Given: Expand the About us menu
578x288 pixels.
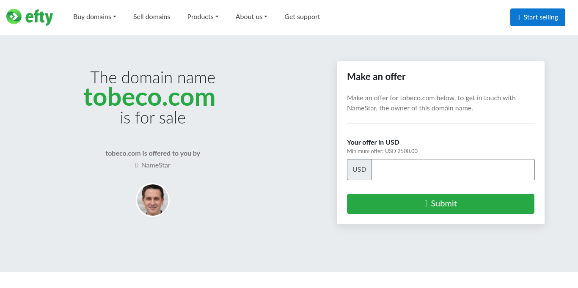Looking at the screenshot, I should (x=251, y=17).
